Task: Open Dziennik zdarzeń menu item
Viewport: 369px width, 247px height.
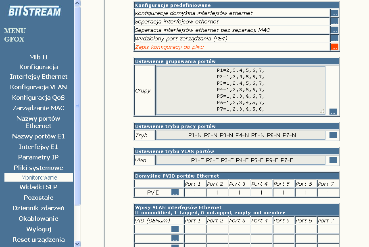Action: pyautogui.click(x=39, y=208)
